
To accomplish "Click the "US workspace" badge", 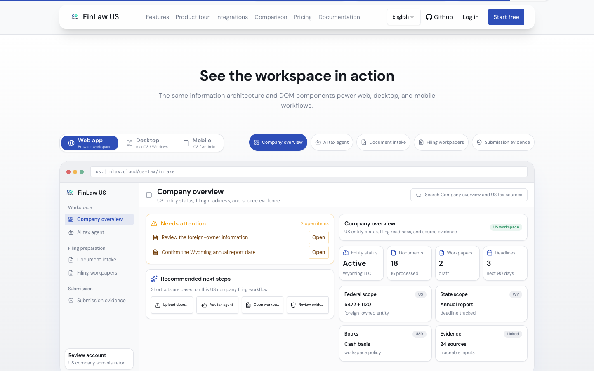I will (506, 227).
